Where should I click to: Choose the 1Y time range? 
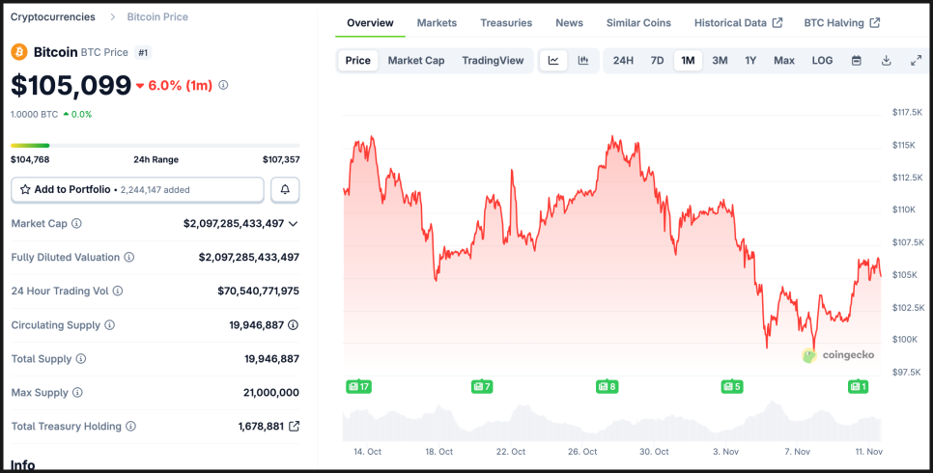coord(750,61)
